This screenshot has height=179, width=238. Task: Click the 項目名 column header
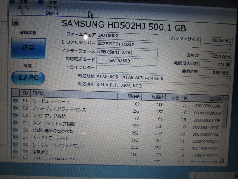tap(74, 95)
